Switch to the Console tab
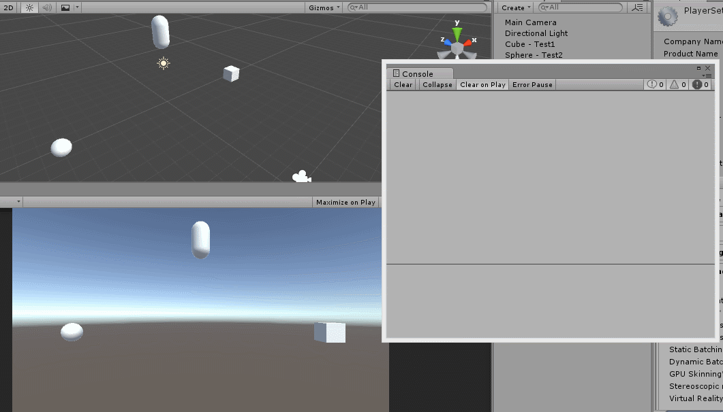723x412 pixels. [415, 73]
